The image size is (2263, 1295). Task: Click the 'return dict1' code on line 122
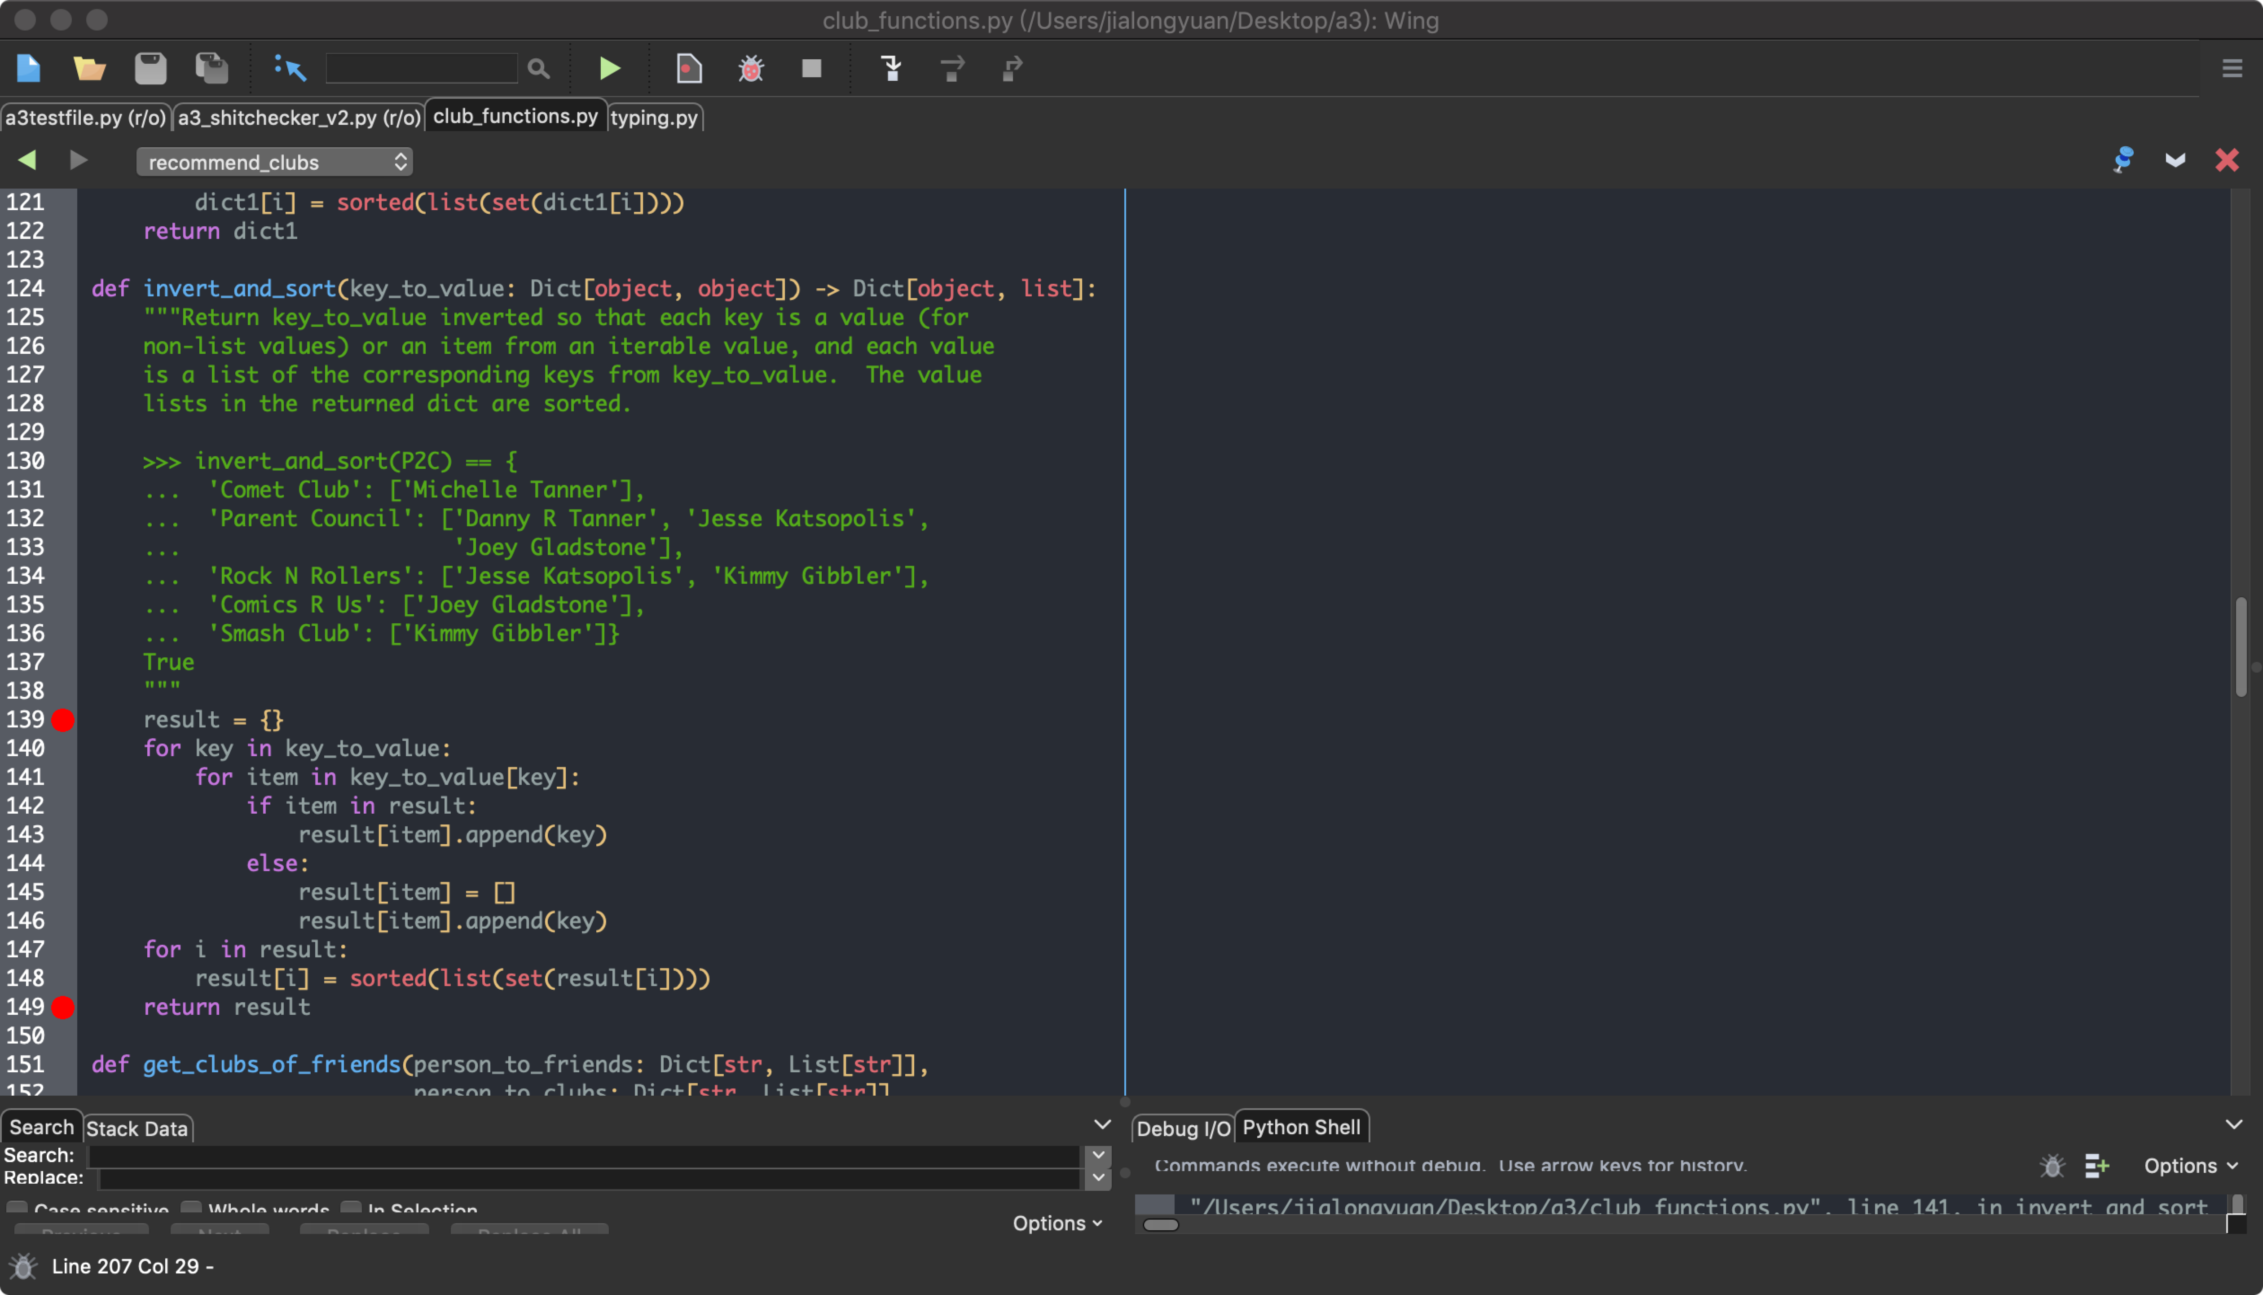220,230
